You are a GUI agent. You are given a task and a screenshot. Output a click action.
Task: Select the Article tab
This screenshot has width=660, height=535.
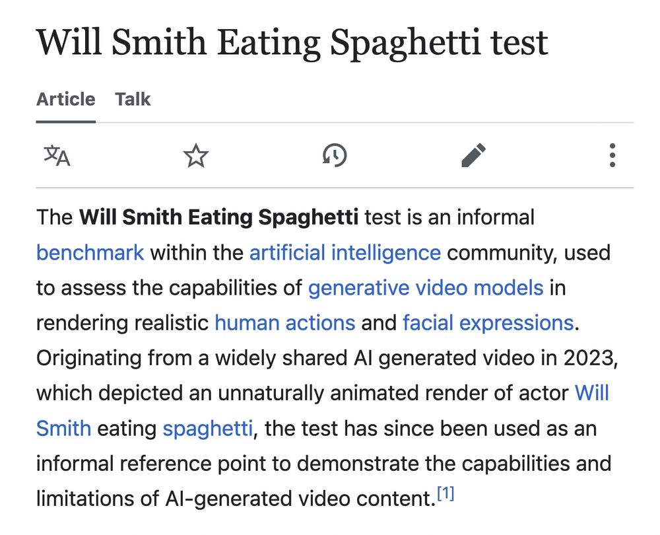coord(65,100)
